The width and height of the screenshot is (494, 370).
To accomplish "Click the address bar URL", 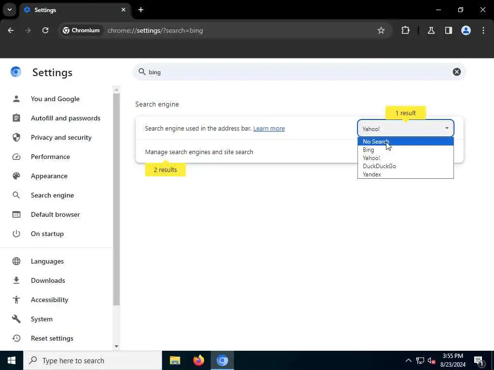I will tap(155, 30).
